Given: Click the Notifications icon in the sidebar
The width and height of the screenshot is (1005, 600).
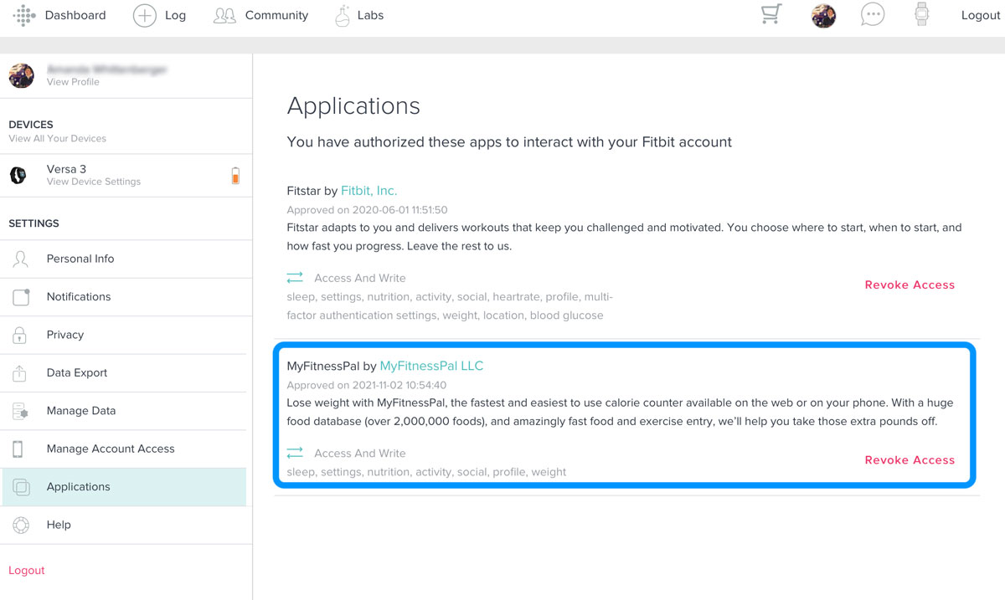Looking at the screenshot, I should [x=20, y=296].
